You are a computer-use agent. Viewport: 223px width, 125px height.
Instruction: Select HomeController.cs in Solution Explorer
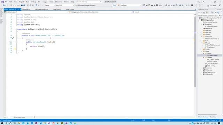pyautogui.click(x=213, y=39)
